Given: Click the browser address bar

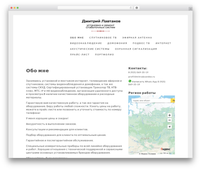Looking at the screenshot, I should pyautogui.click(x=95, y=8).
